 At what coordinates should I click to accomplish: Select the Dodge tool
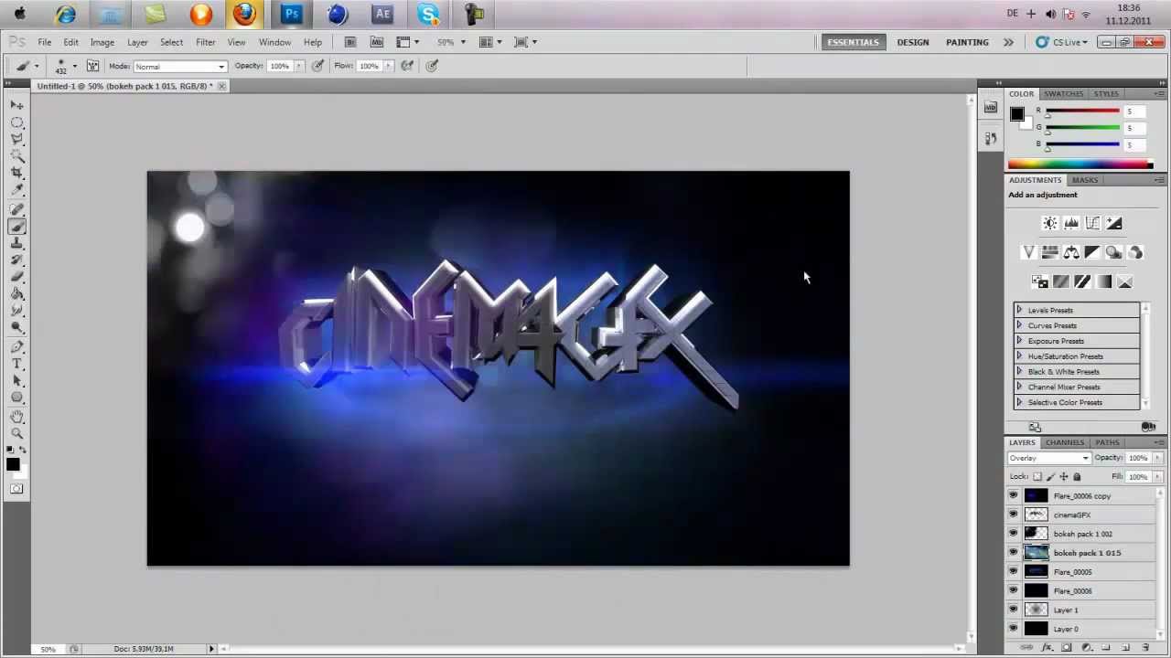17,328
